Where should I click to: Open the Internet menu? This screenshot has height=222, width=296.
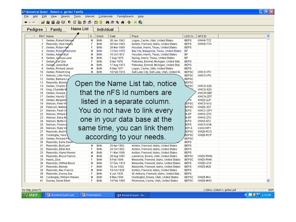90,16
